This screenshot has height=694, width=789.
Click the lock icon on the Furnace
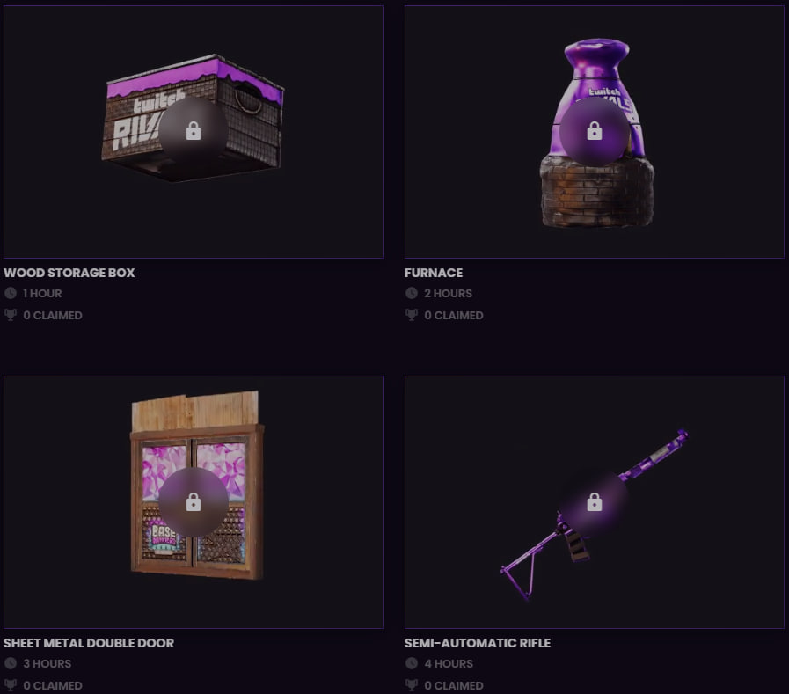click(x=595, y=131)
